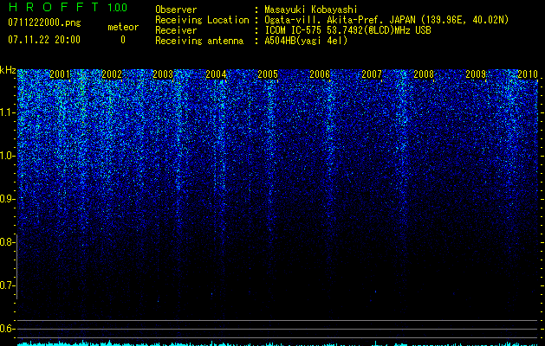Viewport: 545px width, 346px height.
Task: Click the timestamp 07.11.22 20:00
Action: coord(44,40)
